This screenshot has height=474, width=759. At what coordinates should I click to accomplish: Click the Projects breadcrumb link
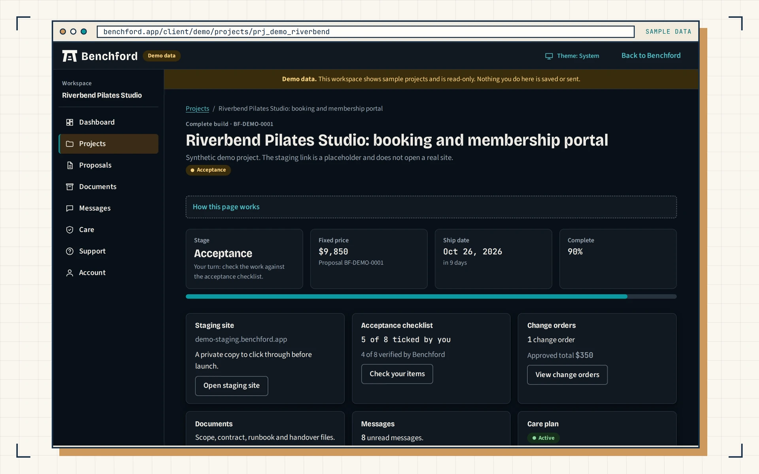point(197,109)
